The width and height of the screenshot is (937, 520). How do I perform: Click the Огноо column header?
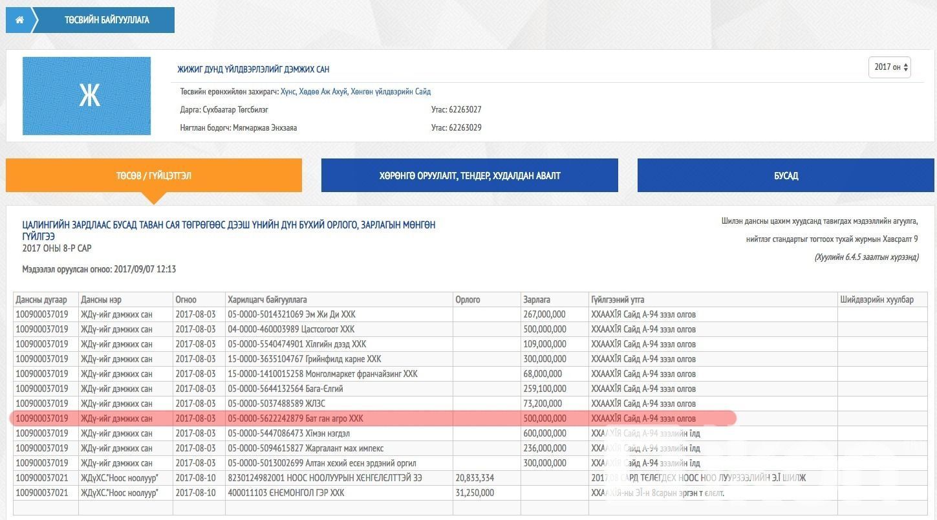tap(186, 299)
